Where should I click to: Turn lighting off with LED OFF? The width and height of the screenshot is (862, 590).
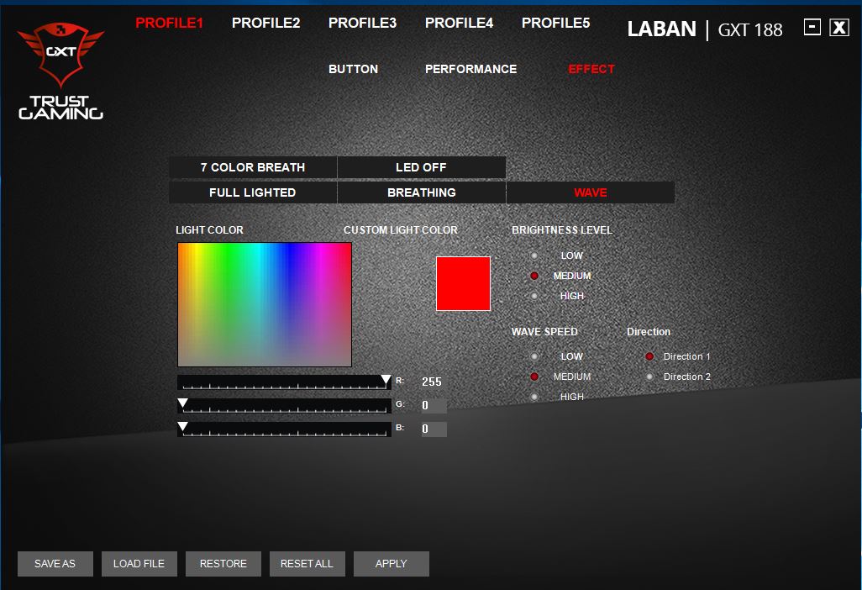(x=421, y=167)
